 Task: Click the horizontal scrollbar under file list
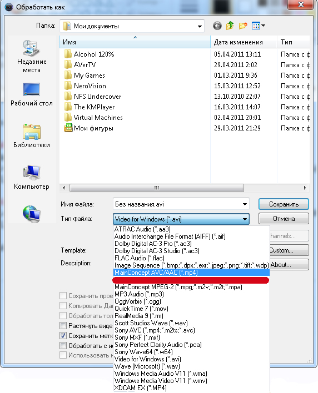point(157,188)
